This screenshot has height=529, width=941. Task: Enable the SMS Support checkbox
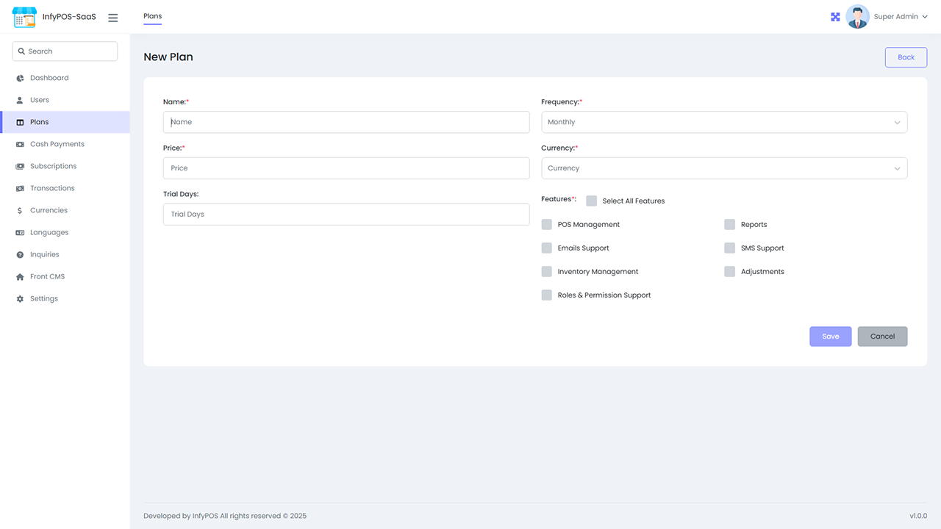point(729,248)
